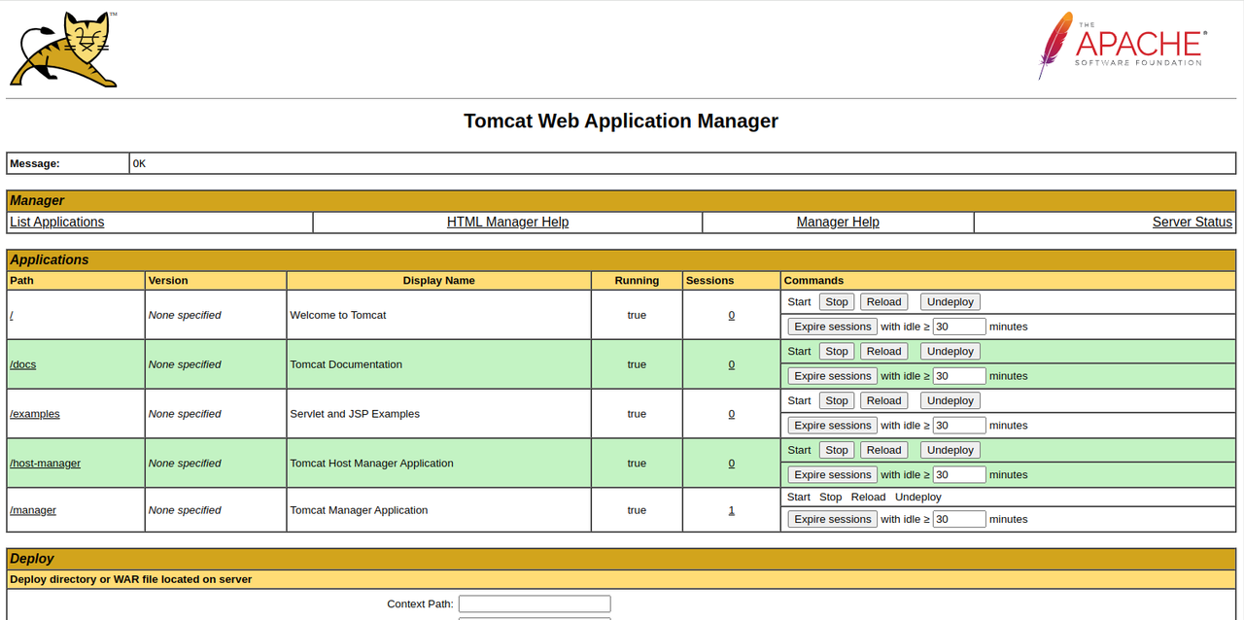Select the OK message text
1244x620 pixels.
click(x=139, y=163)
